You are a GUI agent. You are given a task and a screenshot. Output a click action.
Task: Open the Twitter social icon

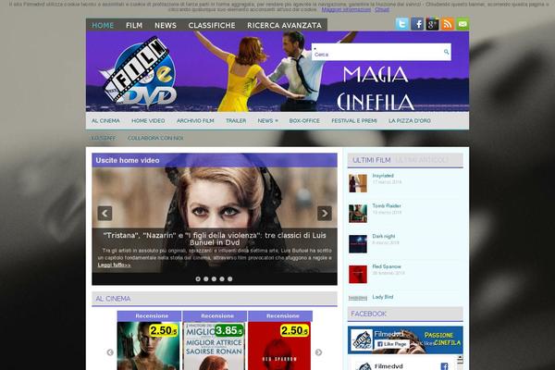401,24
